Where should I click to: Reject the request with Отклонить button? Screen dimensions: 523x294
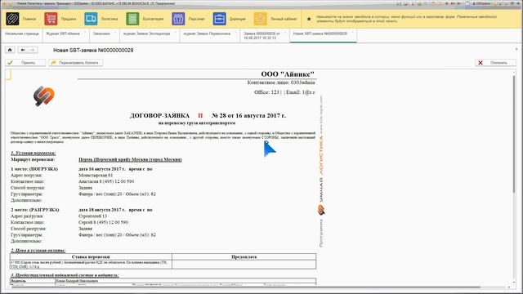(495, 63)
